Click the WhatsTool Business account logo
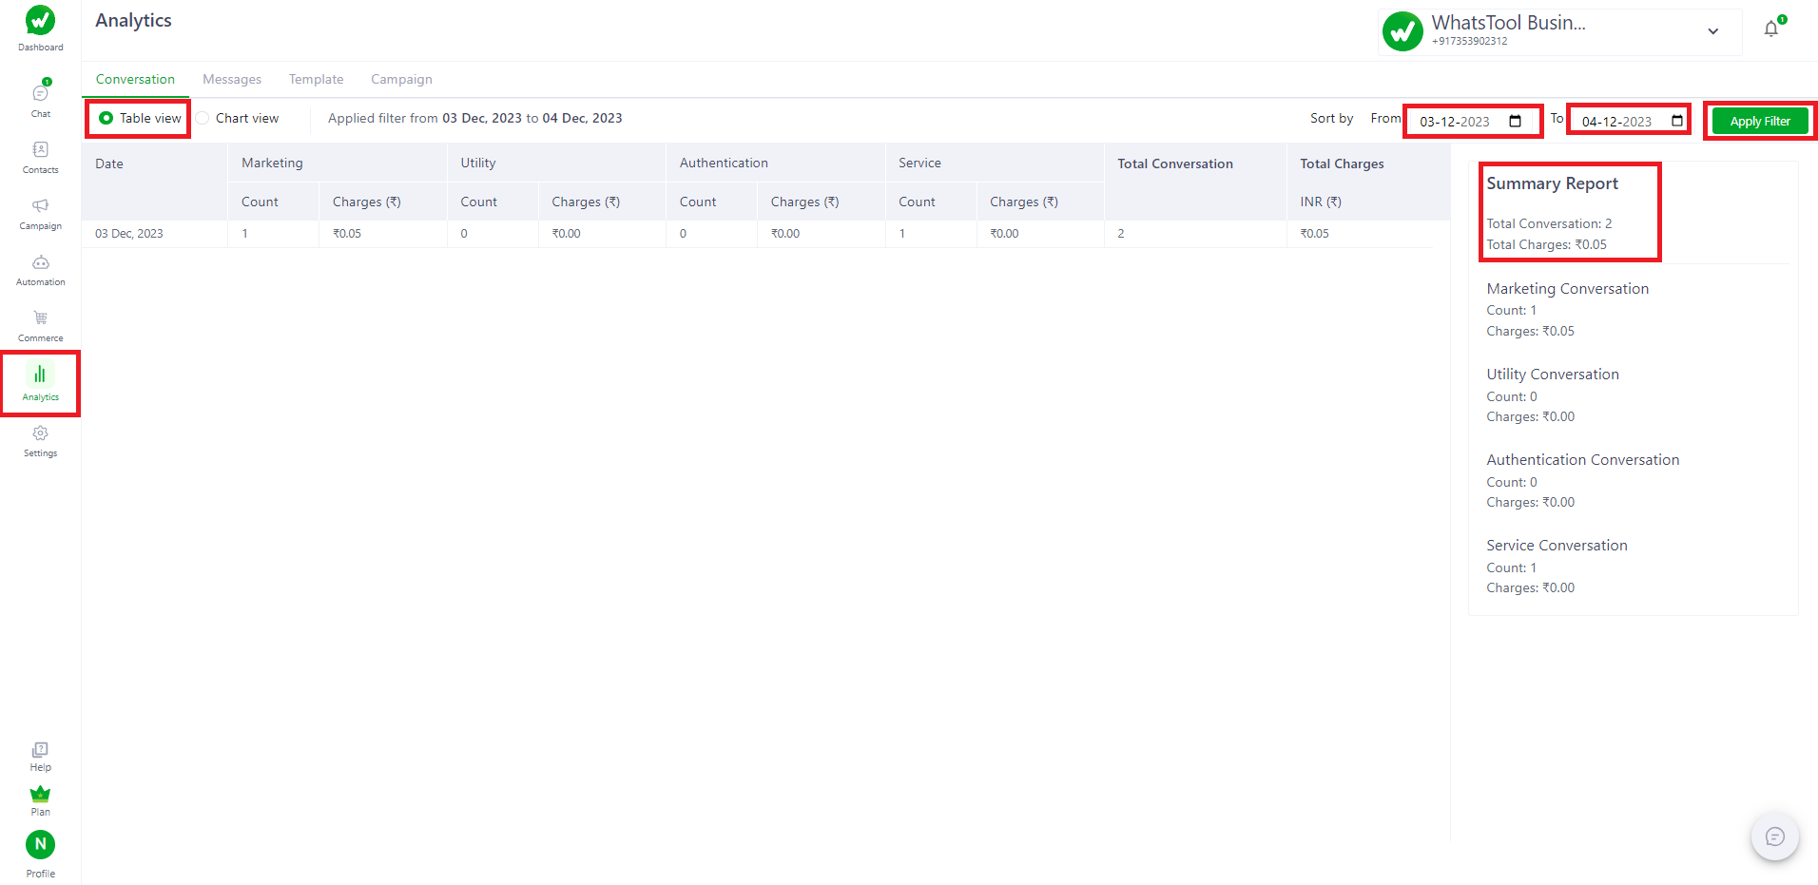1818x885 pixels. coord(1402,31)
